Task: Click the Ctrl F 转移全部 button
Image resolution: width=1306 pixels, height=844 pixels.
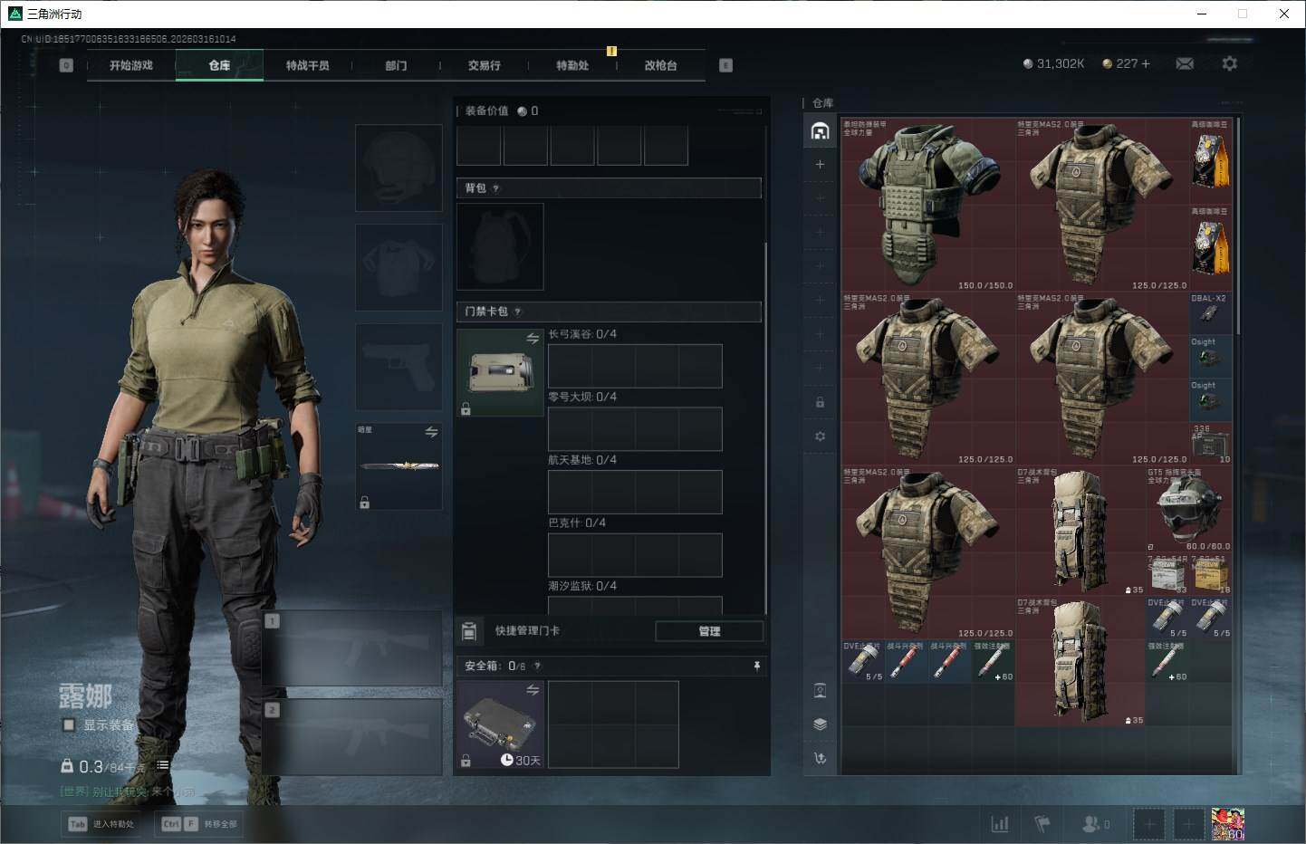Action: coord(198,824)
